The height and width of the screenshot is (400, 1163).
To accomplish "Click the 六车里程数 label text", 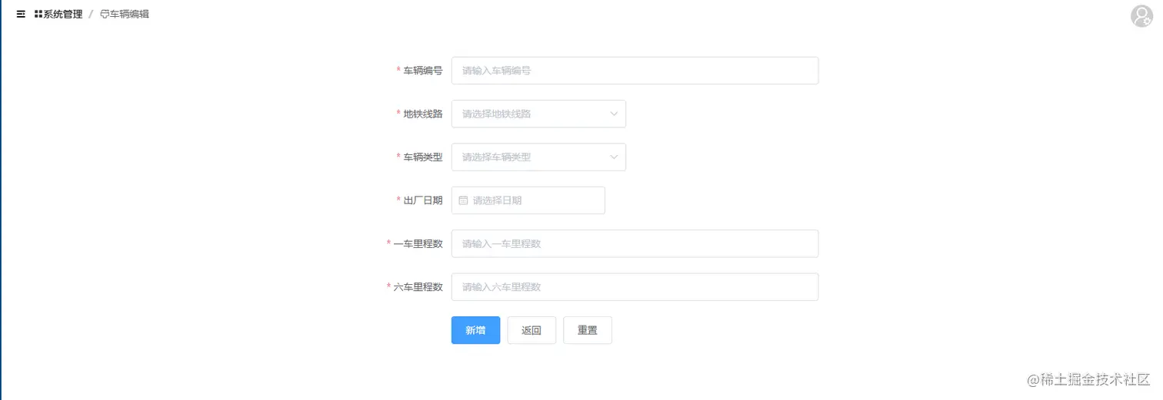I will click(x=418, y=287).
